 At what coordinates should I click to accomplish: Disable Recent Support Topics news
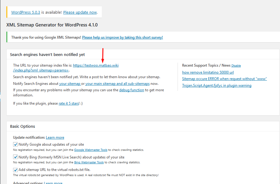[236, 66]
